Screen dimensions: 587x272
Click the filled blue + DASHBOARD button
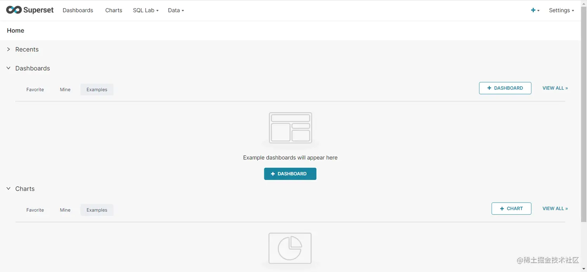pos(290,174)
